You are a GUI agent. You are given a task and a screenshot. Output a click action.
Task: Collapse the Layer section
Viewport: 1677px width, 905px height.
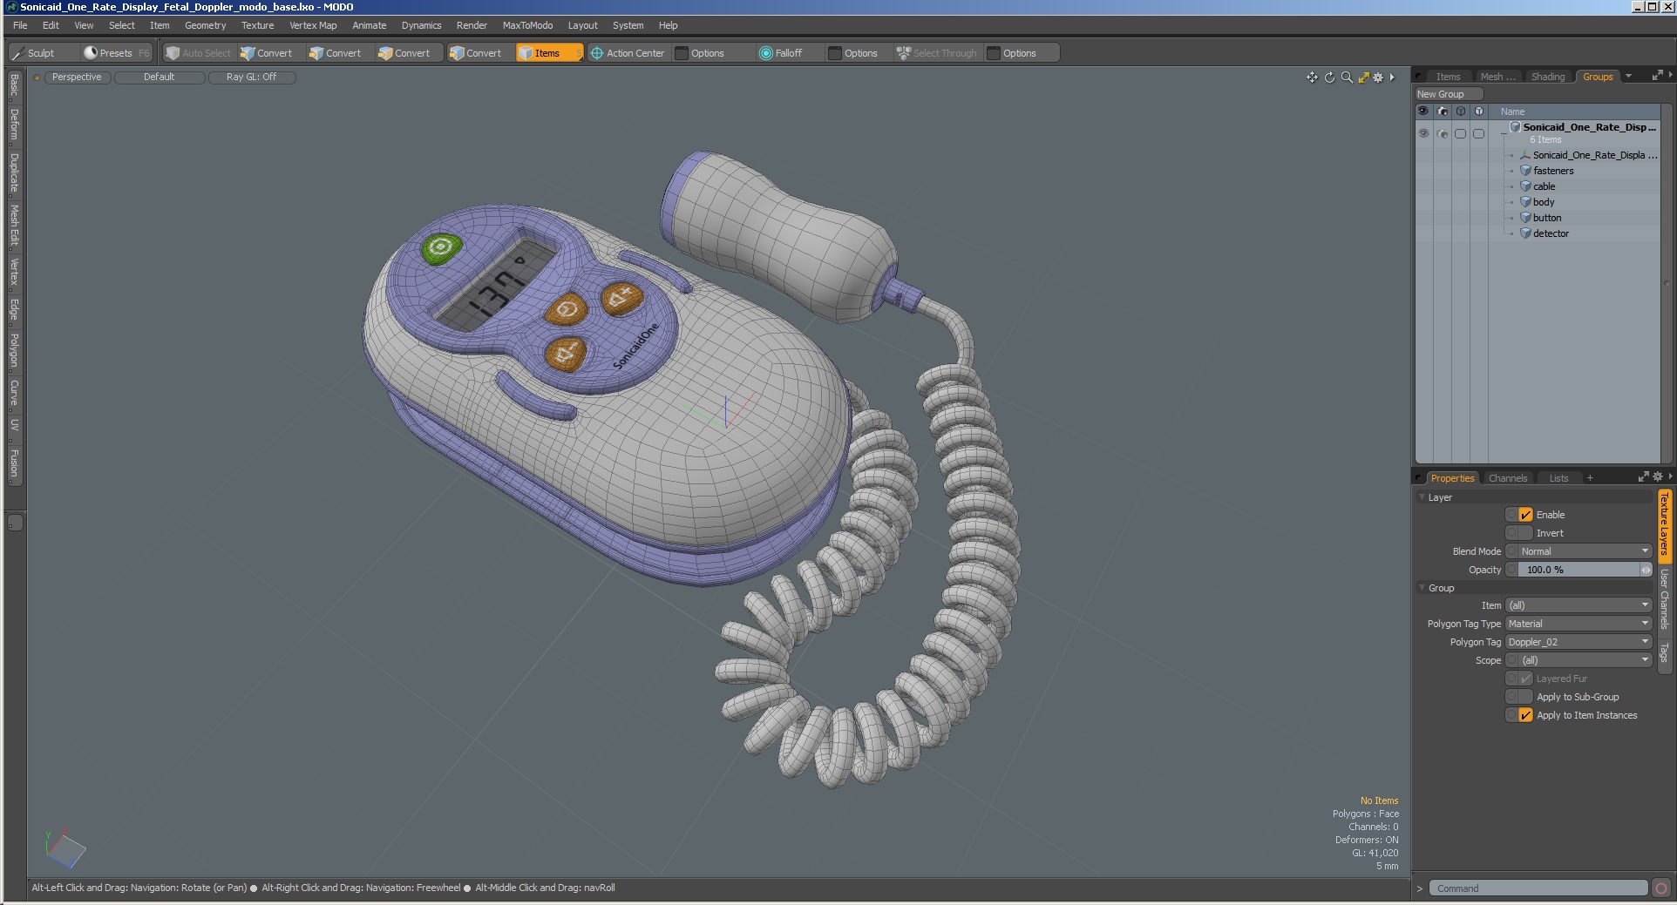tap(1422, 497)
